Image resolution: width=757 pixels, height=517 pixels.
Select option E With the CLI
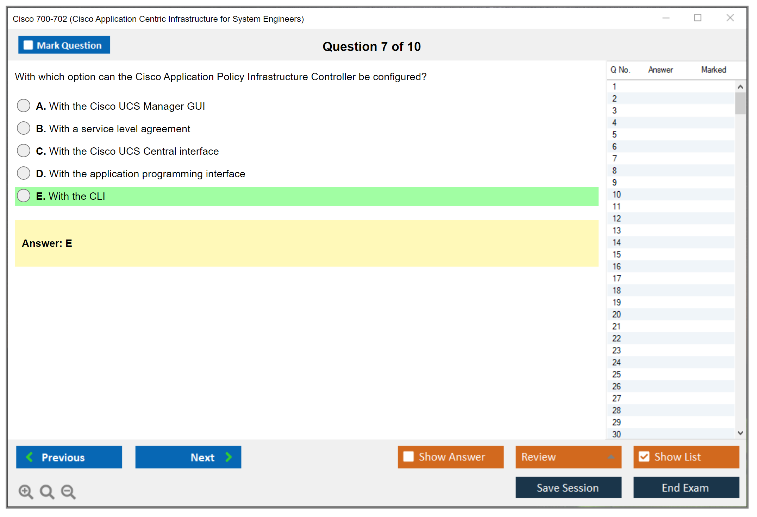click(24, 196)
